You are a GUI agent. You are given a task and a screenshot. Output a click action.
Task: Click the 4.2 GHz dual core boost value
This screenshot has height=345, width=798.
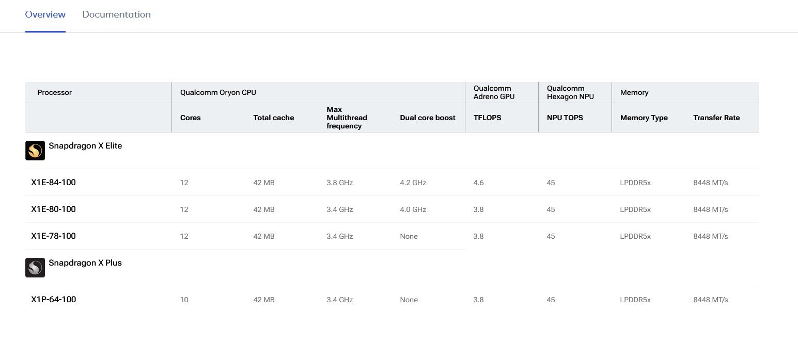(x=413, y=183)
